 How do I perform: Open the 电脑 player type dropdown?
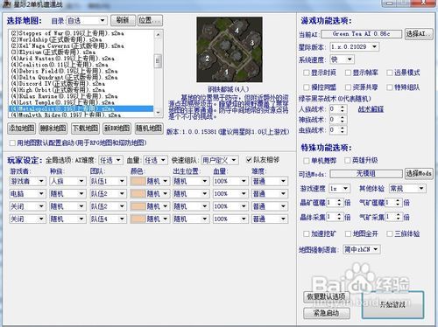pos(27,194)
